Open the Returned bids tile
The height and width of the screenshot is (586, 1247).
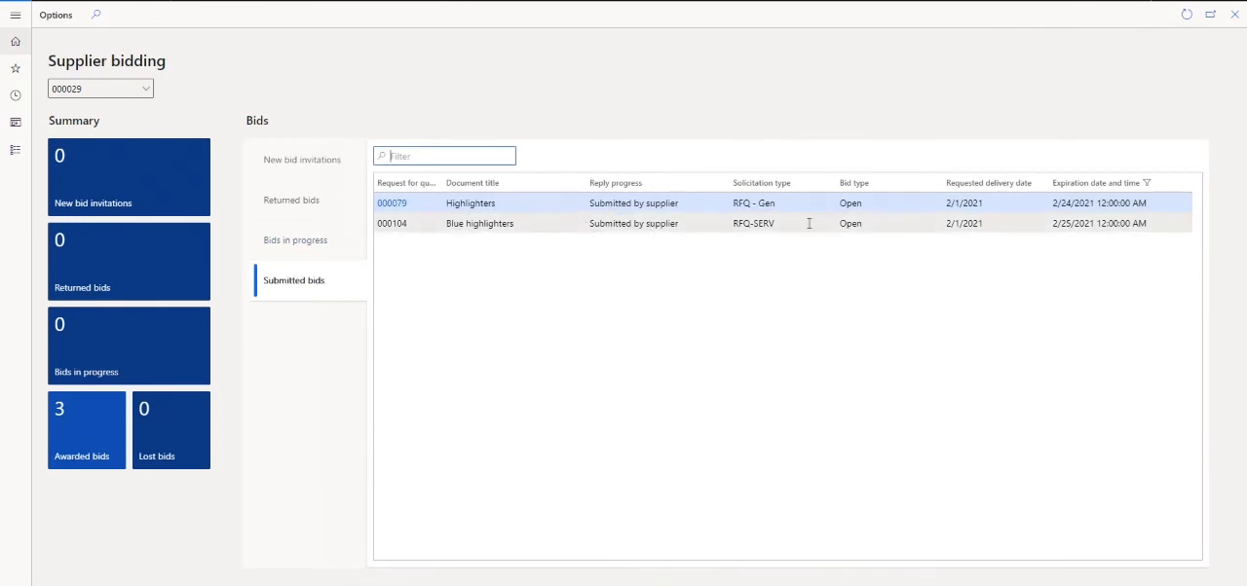pos(129,262)
